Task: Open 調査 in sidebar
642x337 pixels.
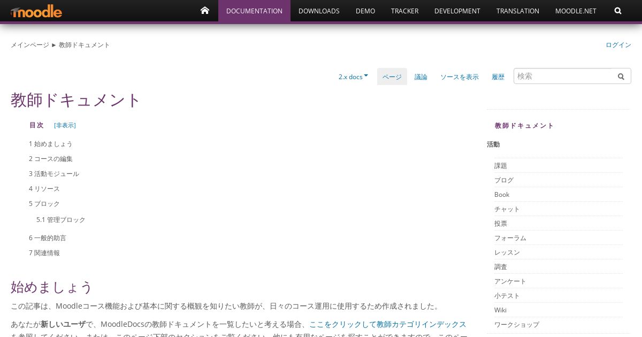Action: tap(501, 267)
